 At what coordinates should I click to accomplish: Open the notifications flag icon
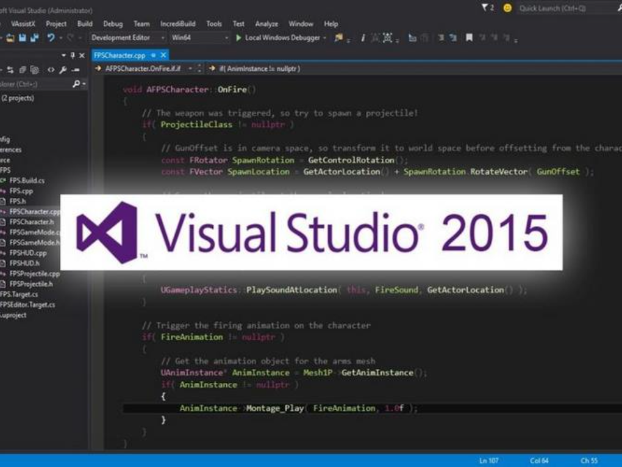(x=485, y=8)
